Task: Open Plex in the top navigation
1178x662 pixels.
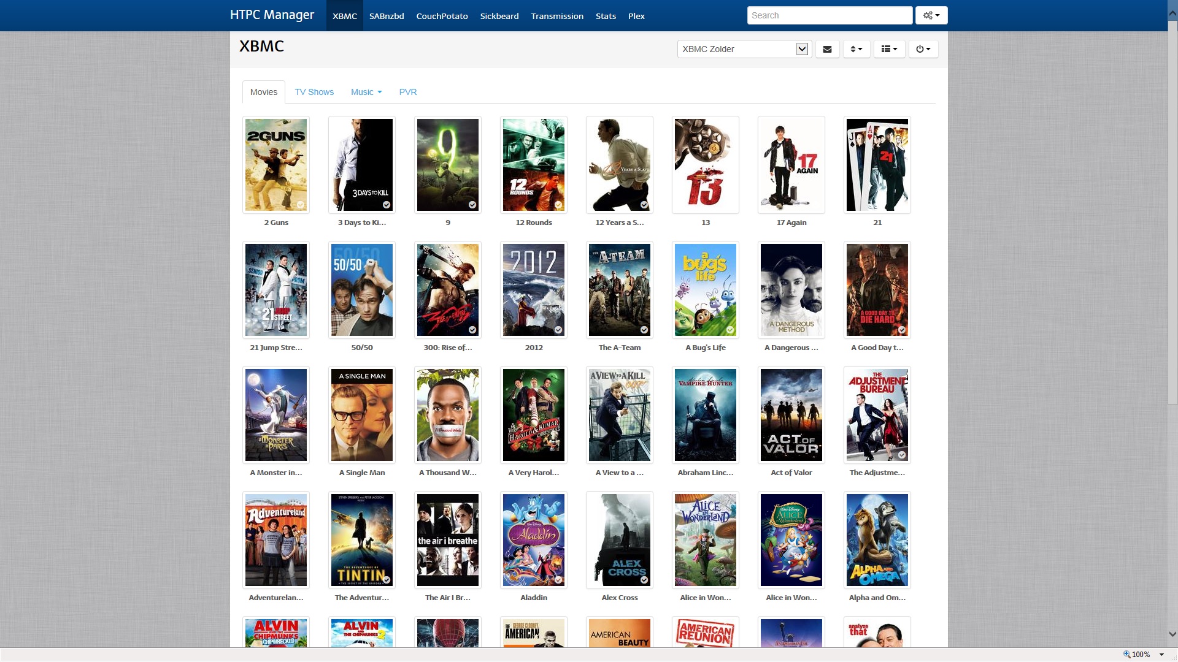Action: (x=636, y=16)
